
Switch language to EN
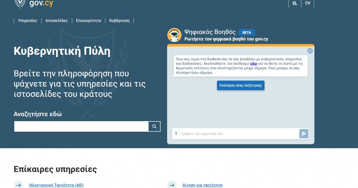(x=308, y=3)
